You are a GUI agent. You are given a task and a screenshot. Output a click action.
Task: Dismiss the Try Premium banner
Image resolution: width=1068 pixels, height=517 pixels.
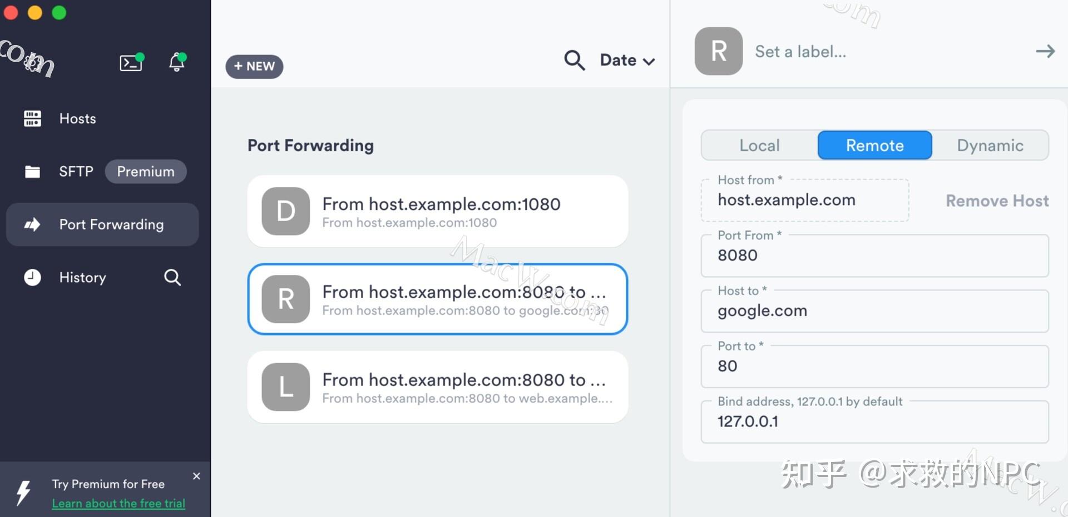tap(196, 476)
